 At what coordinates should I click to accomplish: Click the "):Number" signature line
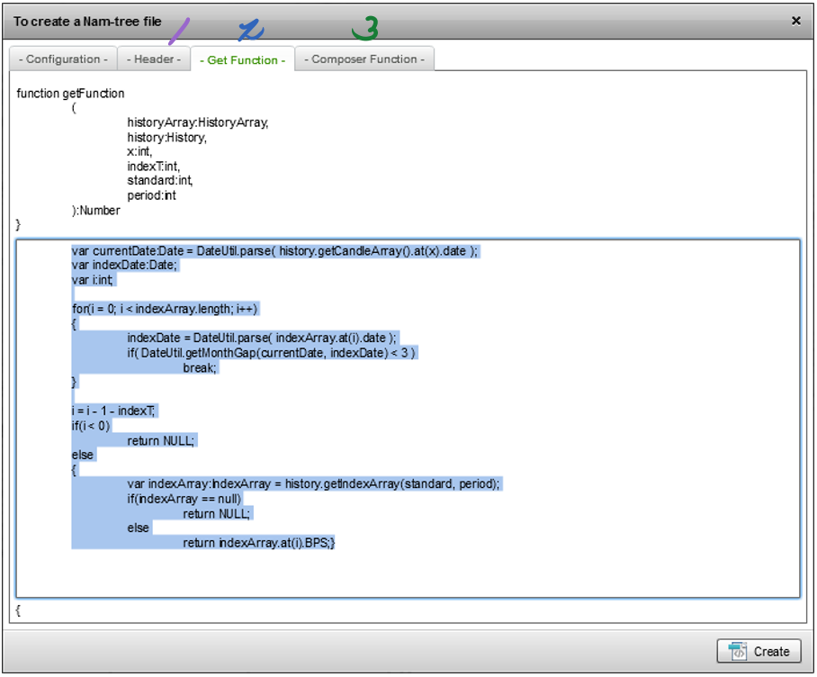click(x=94, y=210)
